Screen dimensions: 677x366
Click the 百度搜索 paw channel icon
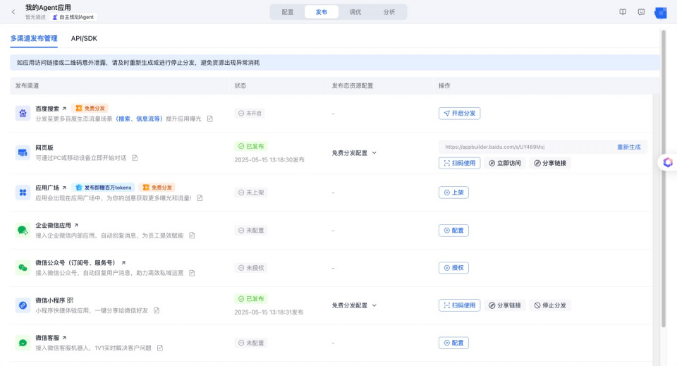pos(23,114)
